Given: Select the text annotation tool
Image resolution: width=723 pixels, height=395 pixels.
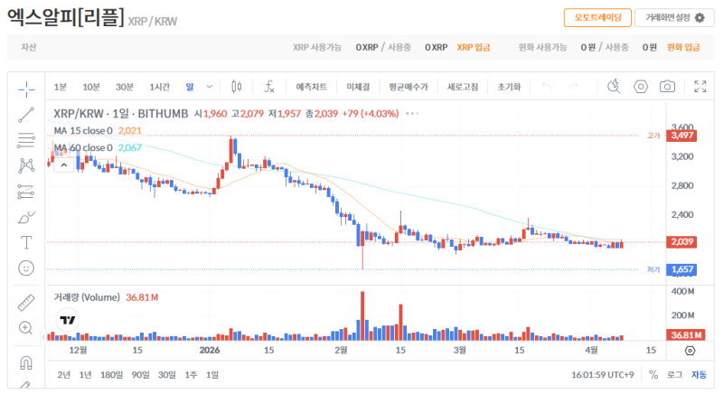Looking at the screenshot, I should coord(26,242).
